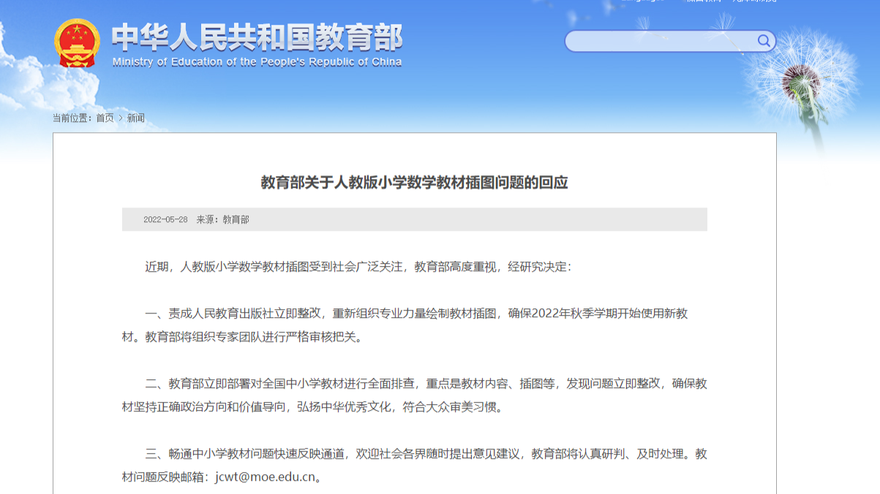Click the paragraph beginning 三、畅通中小学教材问题
The image size is (880, 494).
point(414,465)
